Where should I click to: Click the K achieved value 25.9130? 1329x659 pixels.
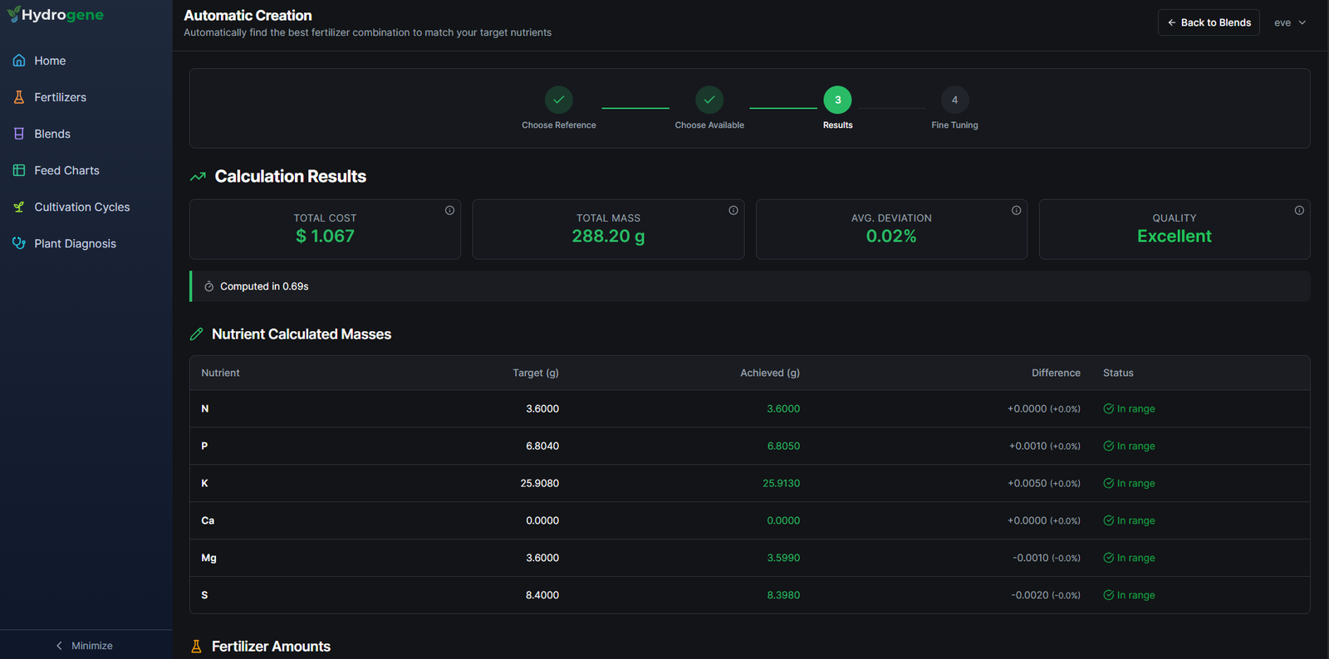click(782, 484)
